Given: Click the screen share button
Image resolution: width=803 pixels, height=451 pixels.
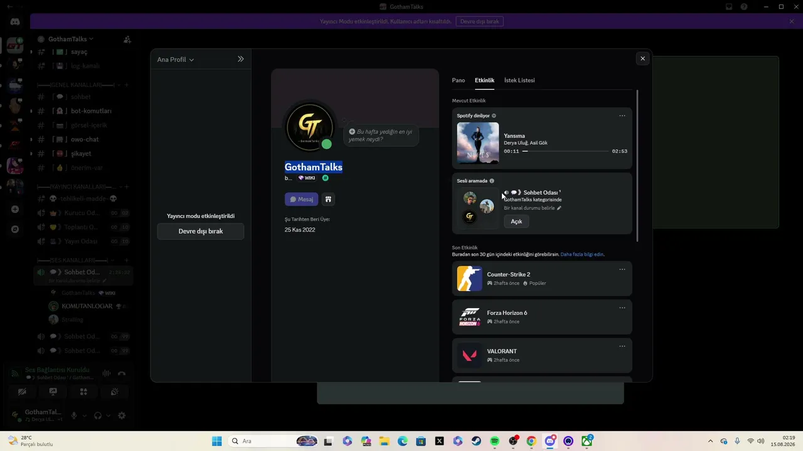Looking at the screenshot, I should pos(53,392).
